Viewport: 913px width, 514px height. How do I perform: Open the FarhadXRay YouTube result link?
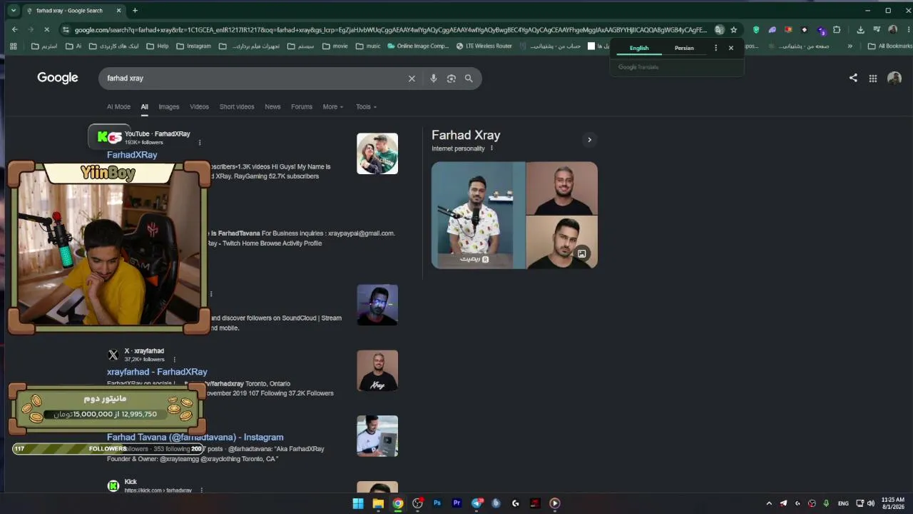(x=132, y=155)
